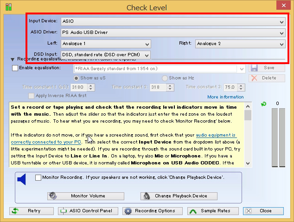Click the More information link

[225, 97]
